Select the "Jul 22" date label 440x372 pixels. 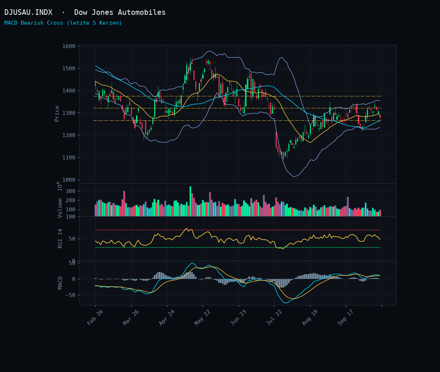click(274, 318)
